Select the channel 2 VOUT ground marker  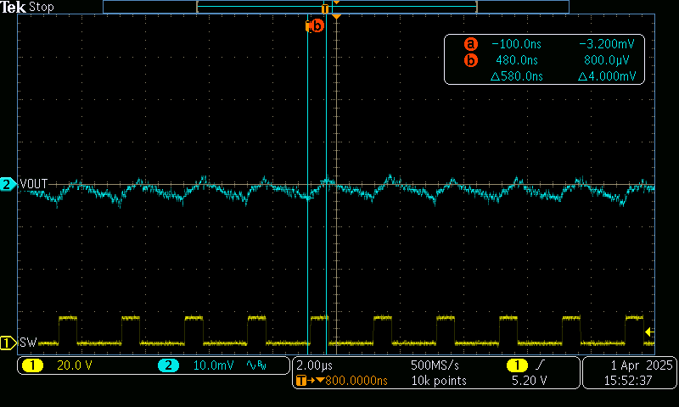click(x=8, y=184)
